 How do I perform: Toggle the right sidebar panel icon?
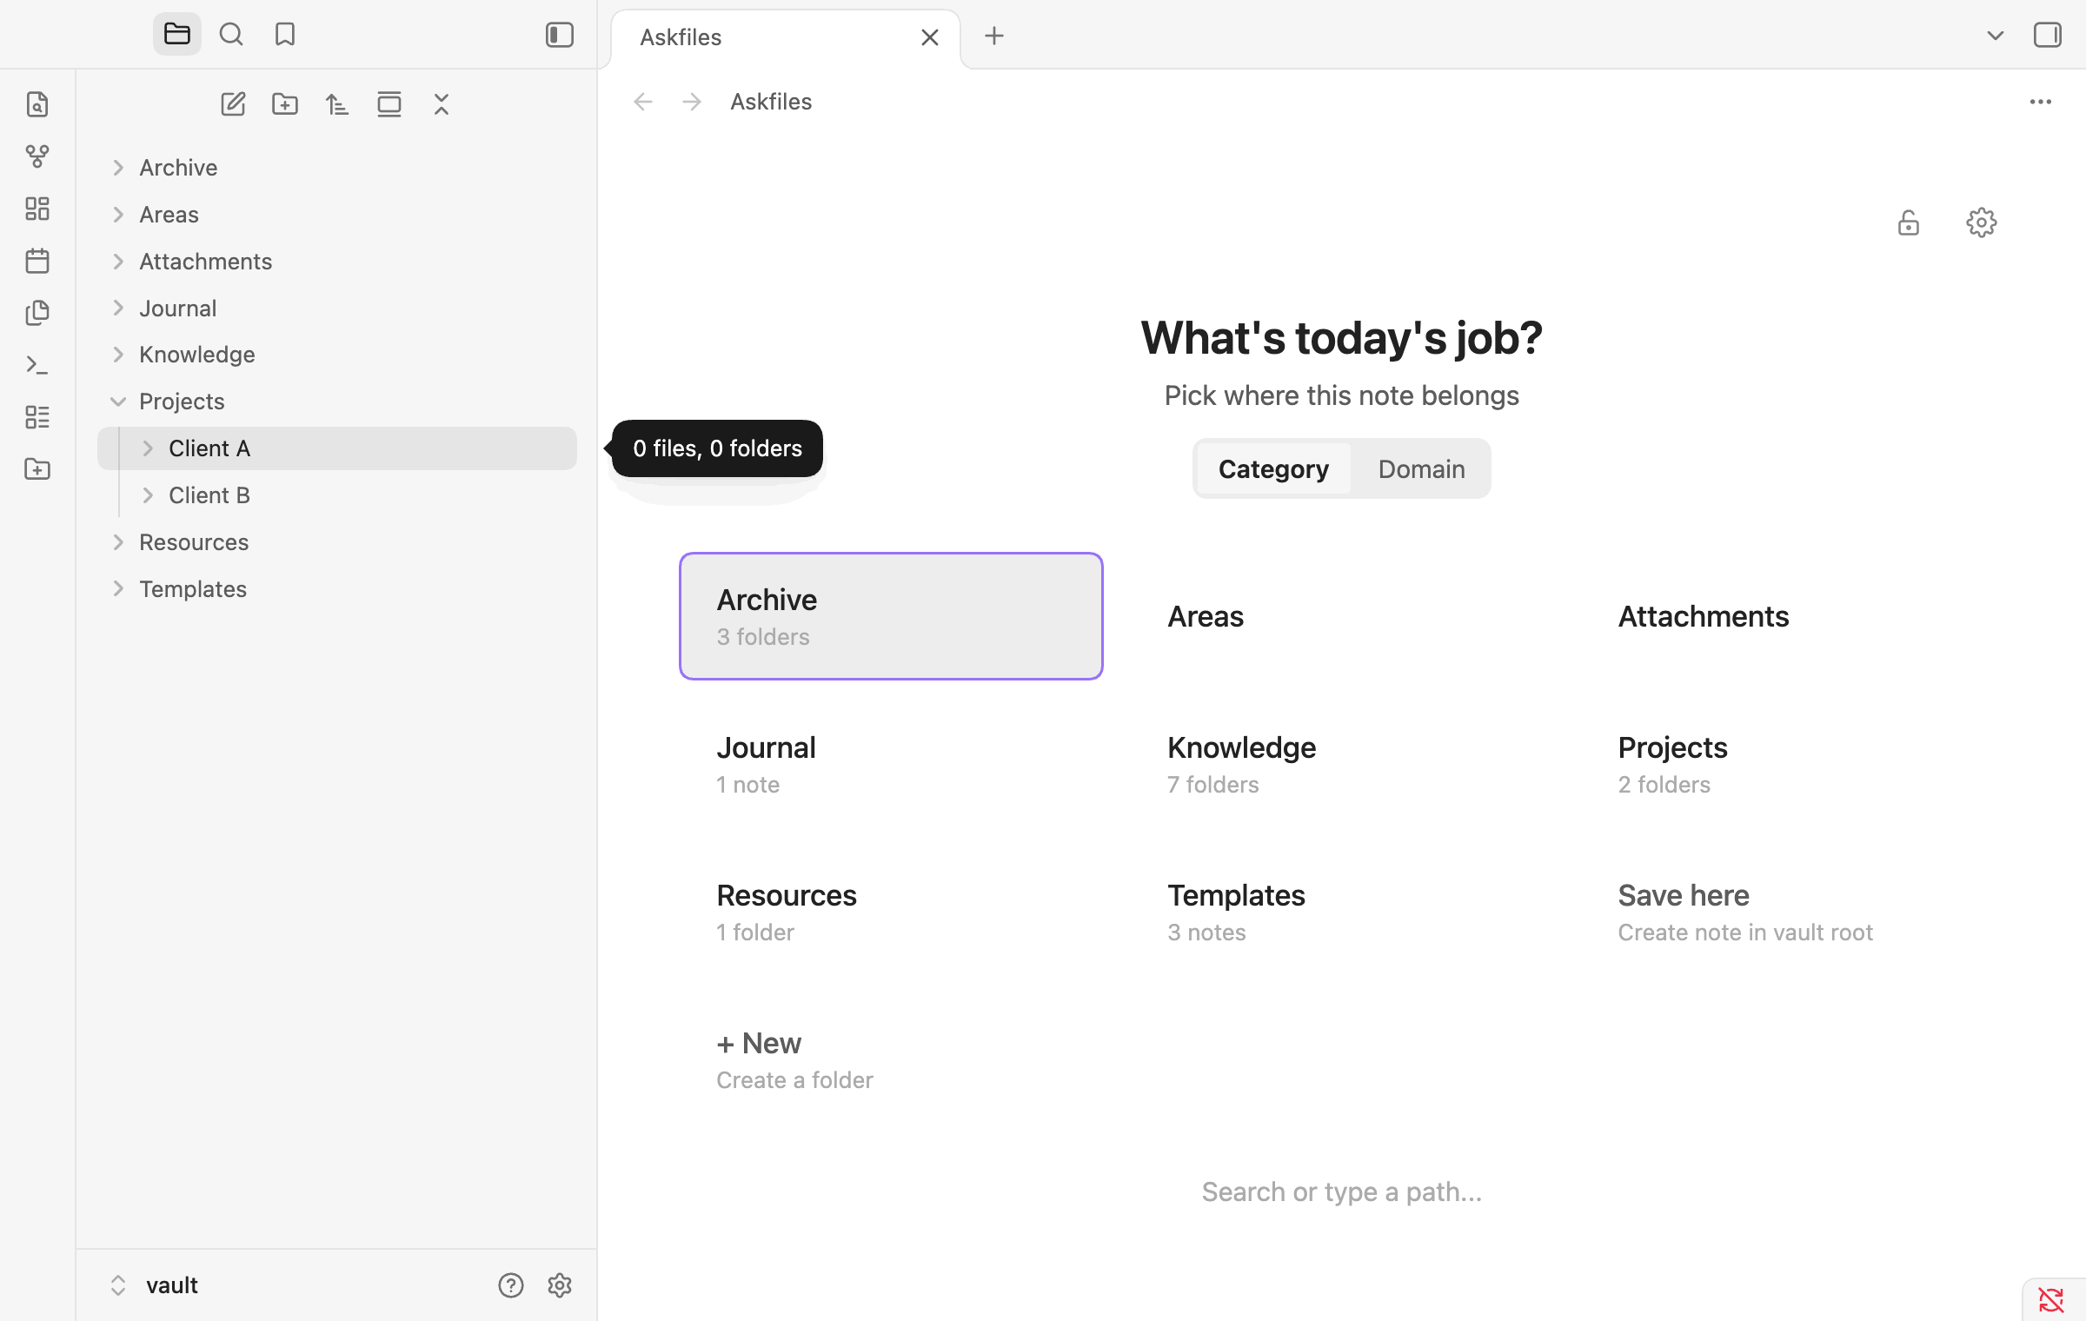pyautogui.click(x=2048, y=35)
